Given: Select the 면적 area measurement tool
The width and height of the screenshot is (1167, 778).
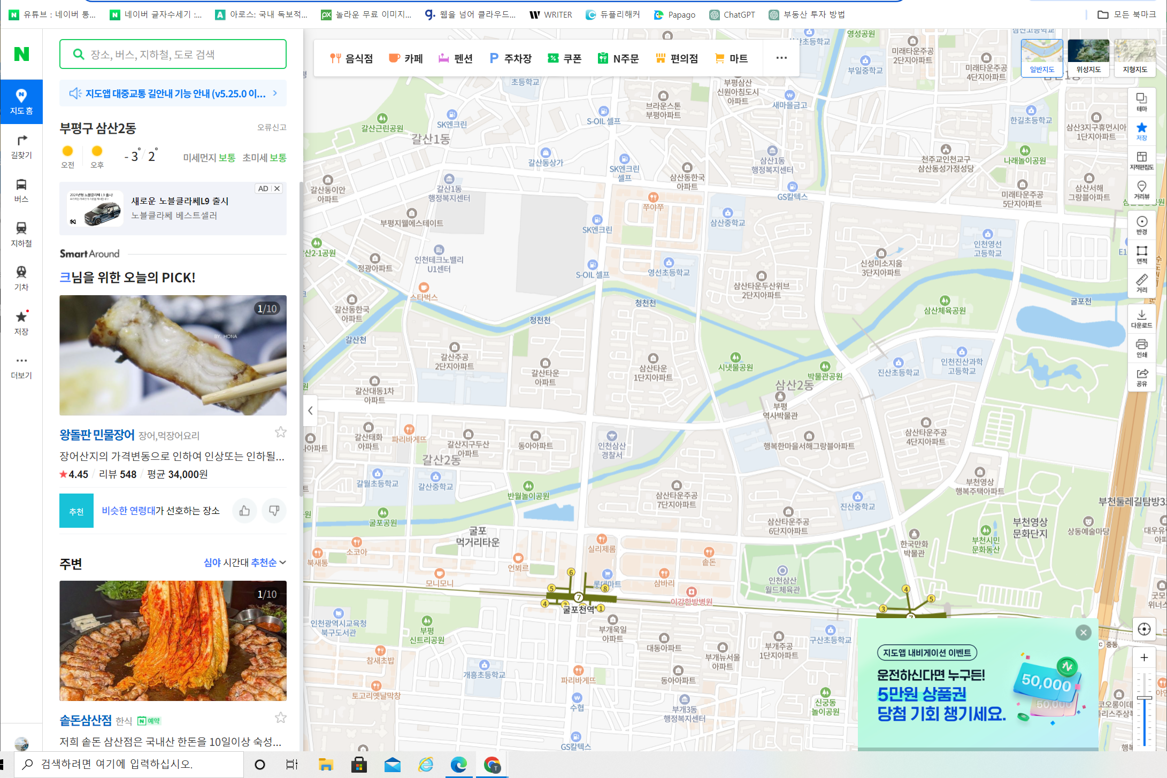Looking at the screenshot, I should point(1141,254).
